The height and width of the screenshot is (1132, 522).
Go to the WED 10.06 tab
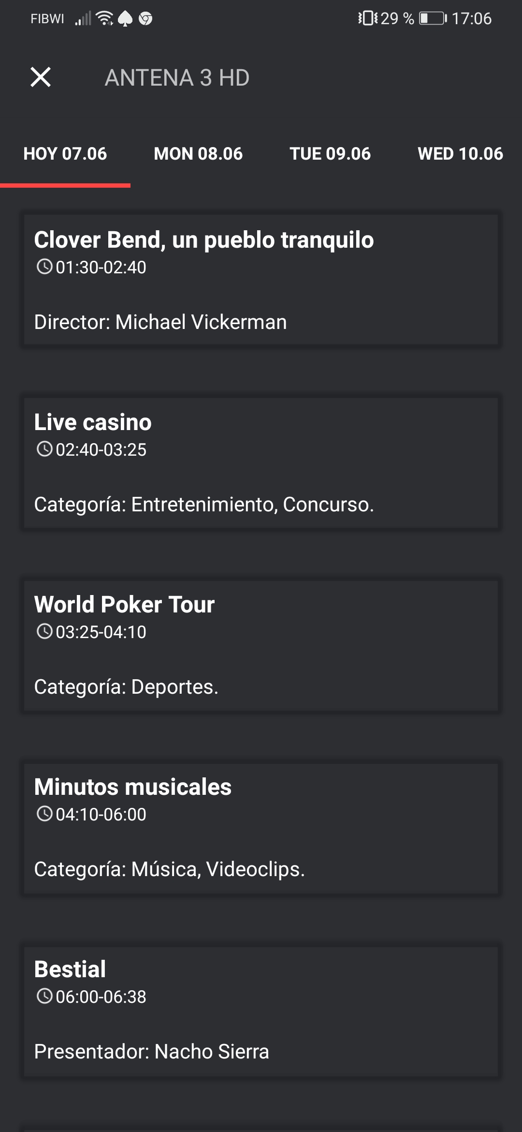tap(460, 154)
